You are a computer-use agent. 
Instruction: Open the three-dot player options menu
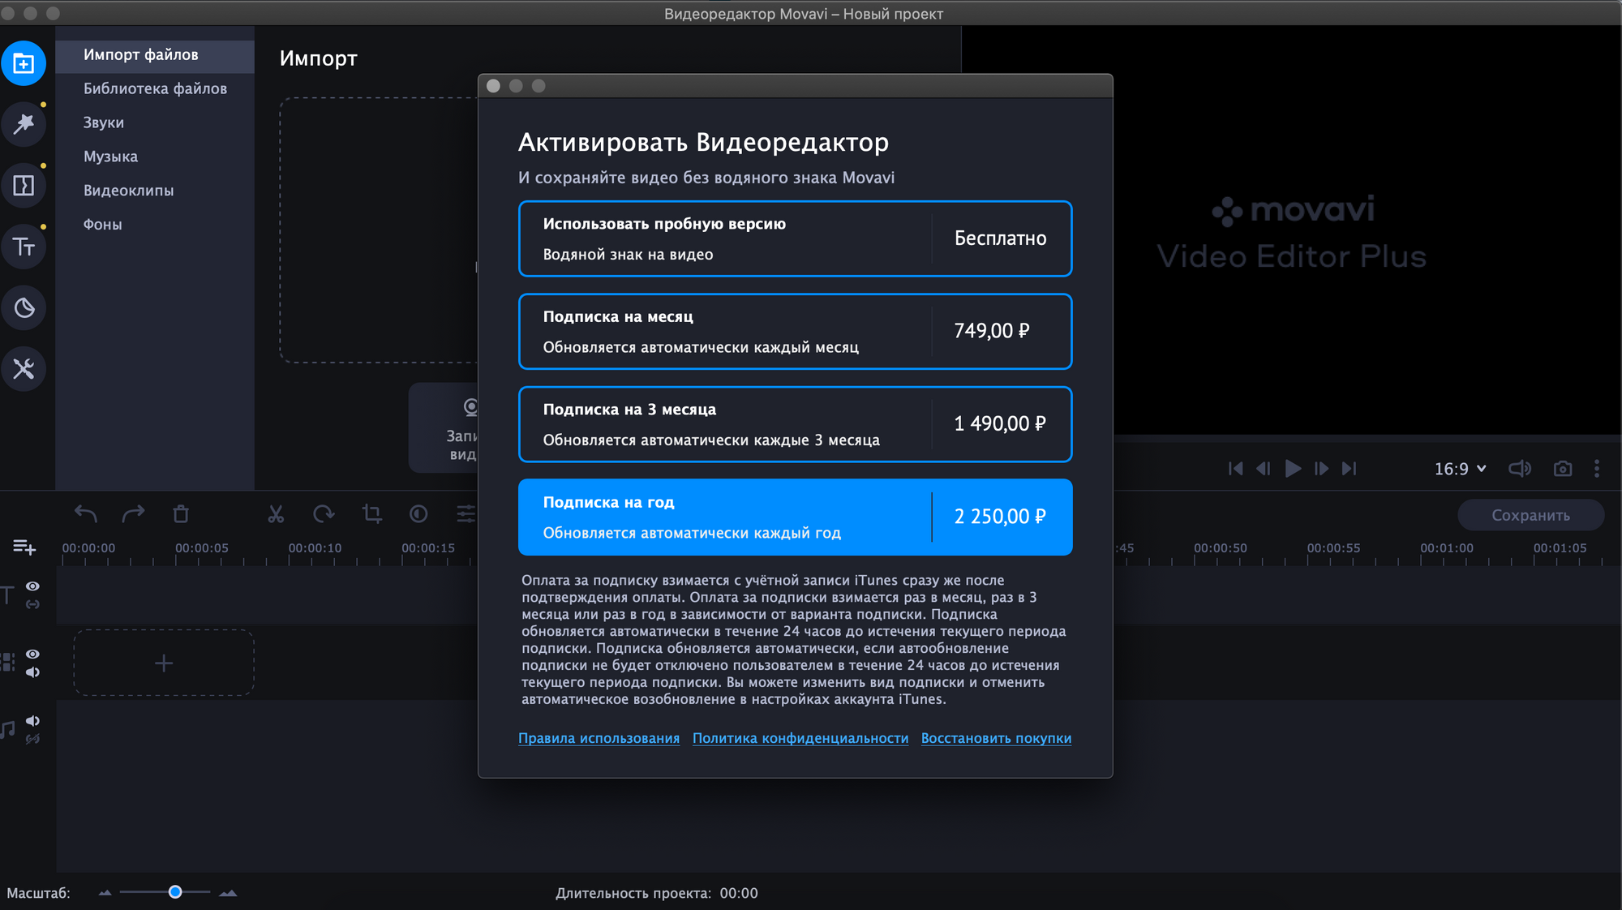click(1597, 469)
